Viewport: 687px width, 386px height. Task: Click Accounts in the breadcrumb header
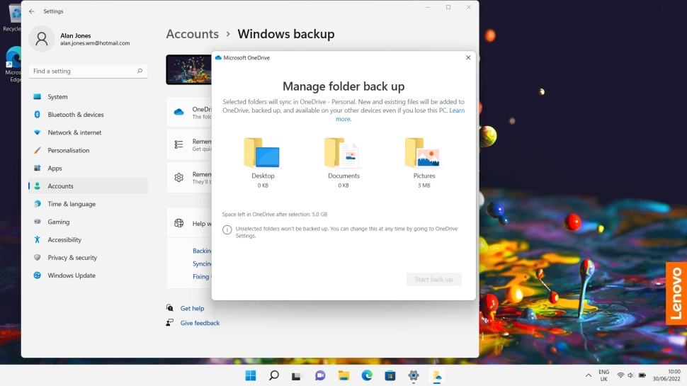(193, 34)
